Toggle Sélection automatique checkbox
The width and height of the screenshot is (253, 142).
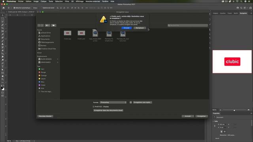(14, 8)
